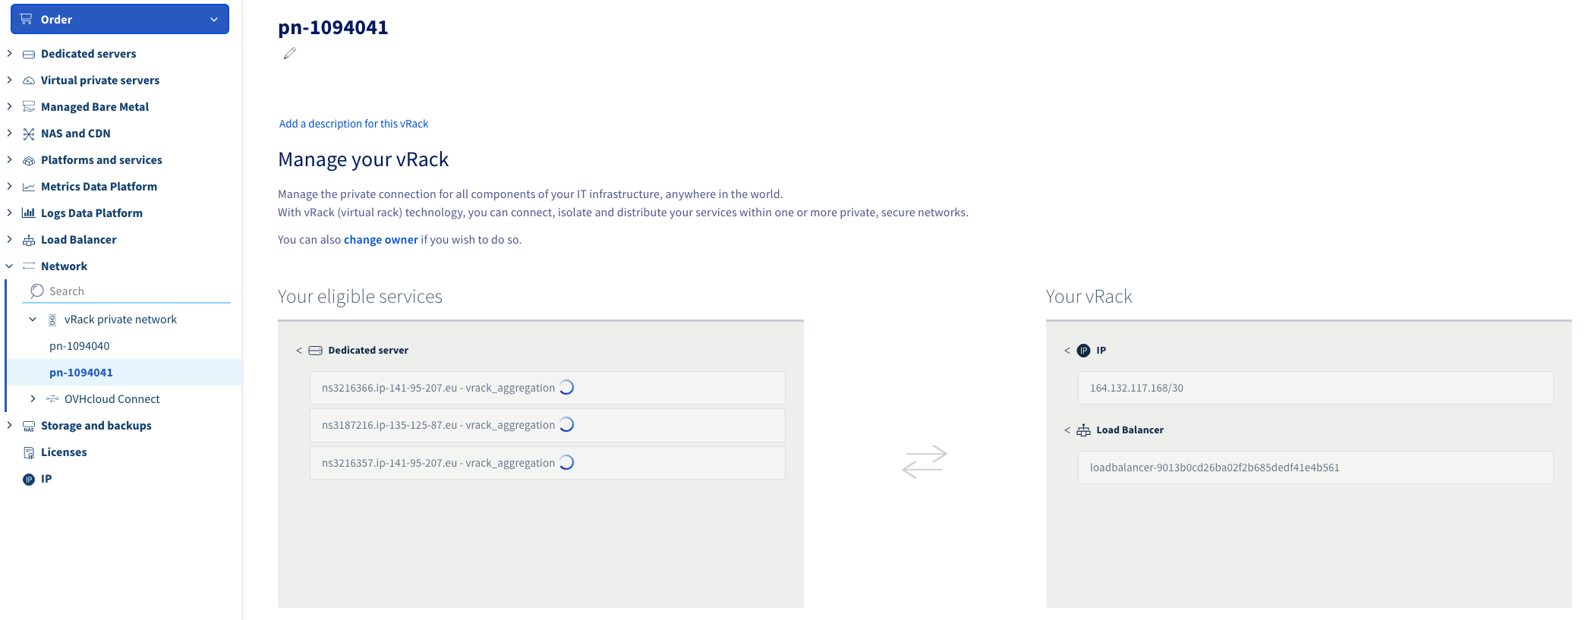Viewport: 1585px width, 620px height.
Task: Click loading spinner next to ns3216366 server
Action: click(566, 387)
